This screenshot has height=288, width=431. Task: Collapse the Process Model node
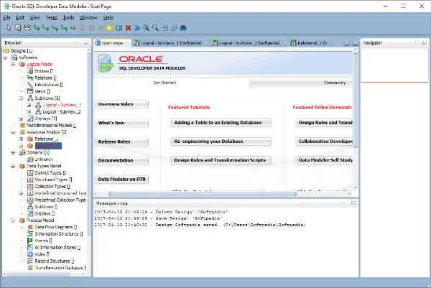pos(13,220)
